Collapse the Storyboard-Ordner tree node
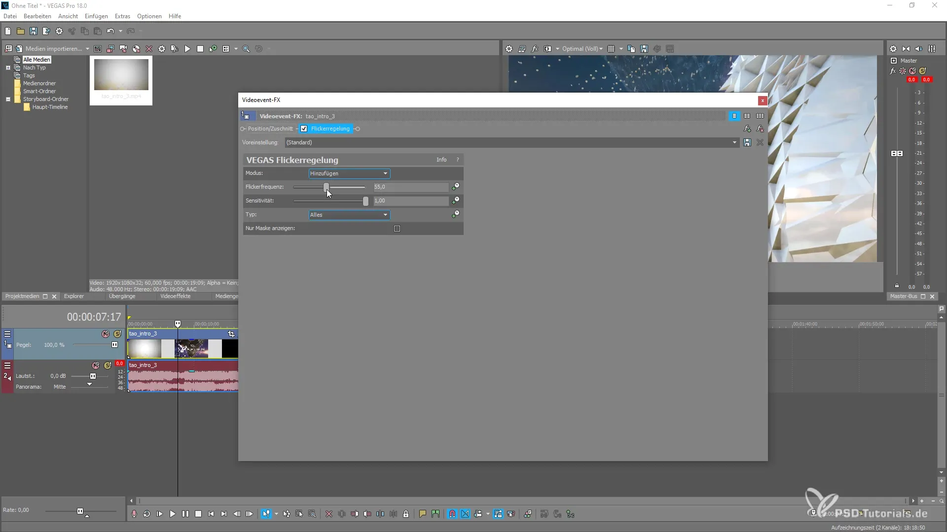947x532 pixels. click(x=8, y=99)
